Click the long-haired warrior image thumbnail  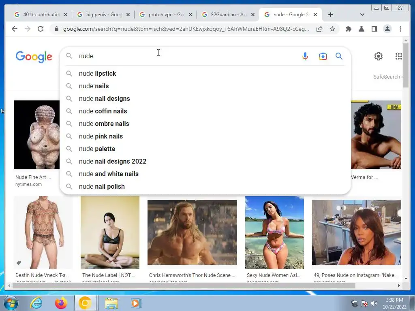click(x=192, y=232)
